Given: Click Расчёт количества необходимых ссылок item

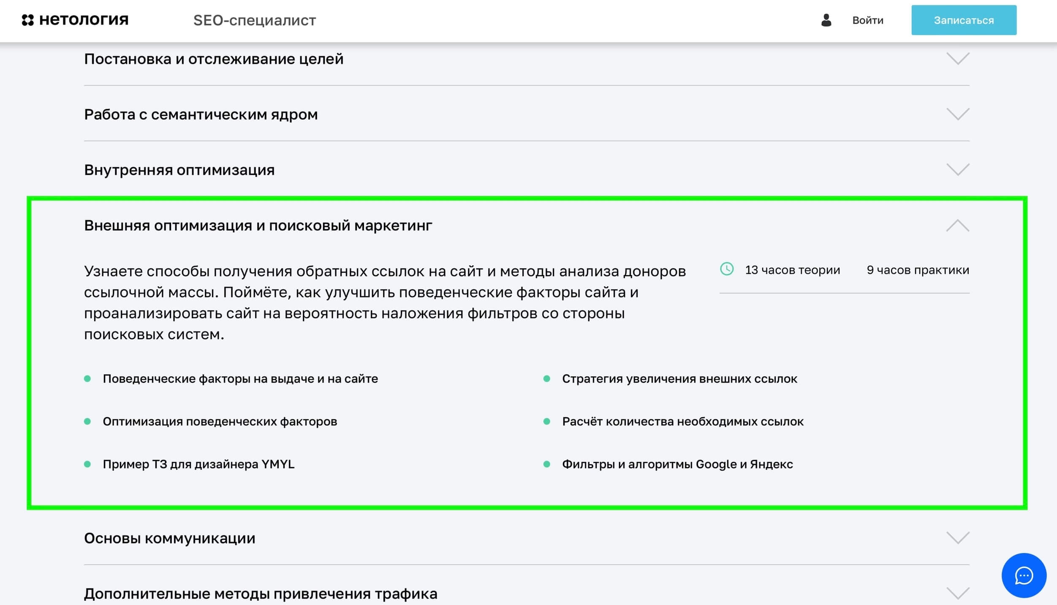Looking at the screenshot, I should tap(683, 421).
